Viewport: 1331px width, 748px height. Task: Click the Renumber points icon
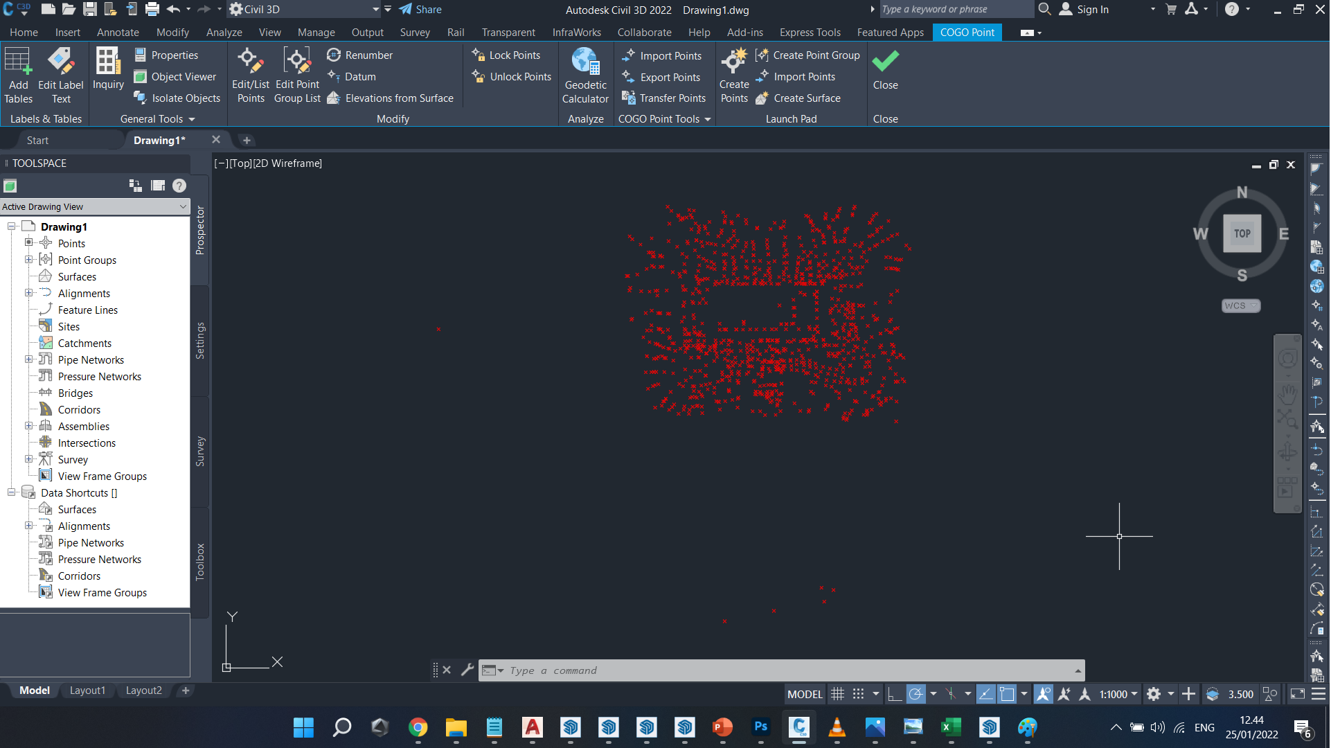(x=334, y=55)
